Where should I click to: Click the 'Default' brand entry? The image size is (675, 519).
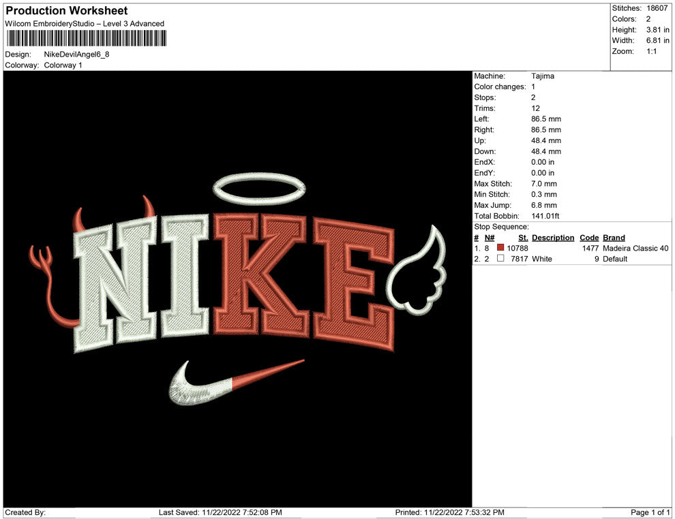(x=615, y=259)
